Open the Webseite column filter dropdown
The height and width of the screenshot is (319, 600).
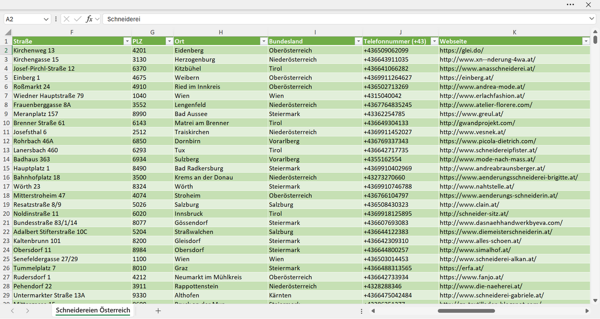click(586, 41)
